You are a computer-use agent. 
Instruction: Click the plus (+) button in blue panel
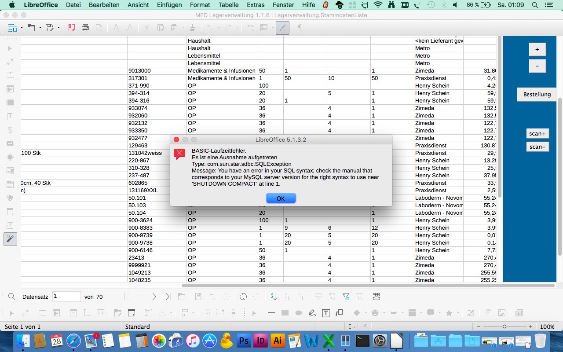point(537,49)
